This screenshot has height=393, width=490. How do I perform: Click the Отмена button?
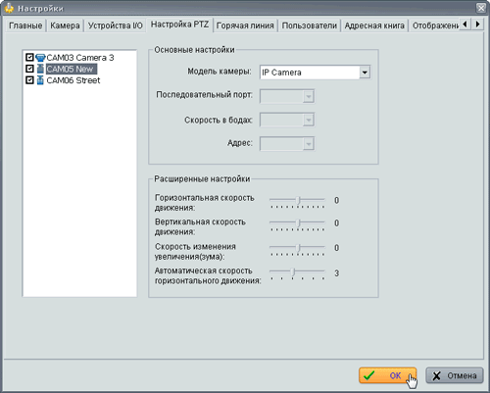(455, 375)
